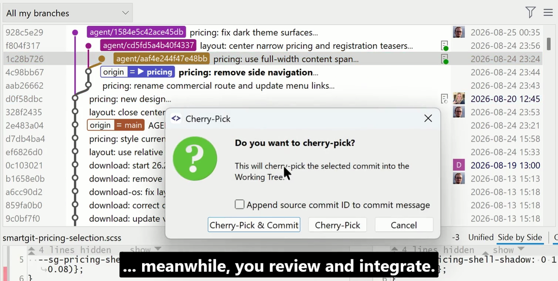Click the status icon on commit f804f317
This screenshot has width=558, height=281.
[x=444, y=46]
